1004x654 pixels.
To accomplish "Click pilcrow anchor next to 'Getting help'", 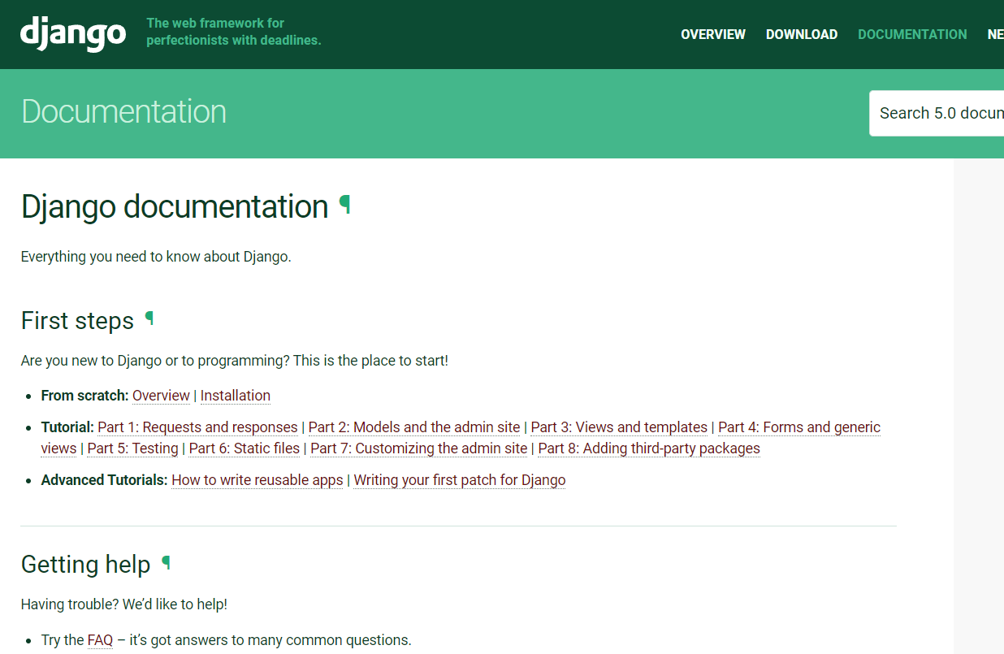I will (167, 562).
